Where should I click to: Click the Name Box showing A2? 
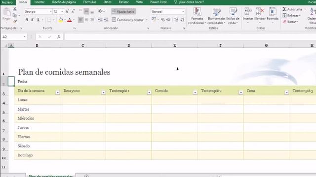(x=14, y=37)
